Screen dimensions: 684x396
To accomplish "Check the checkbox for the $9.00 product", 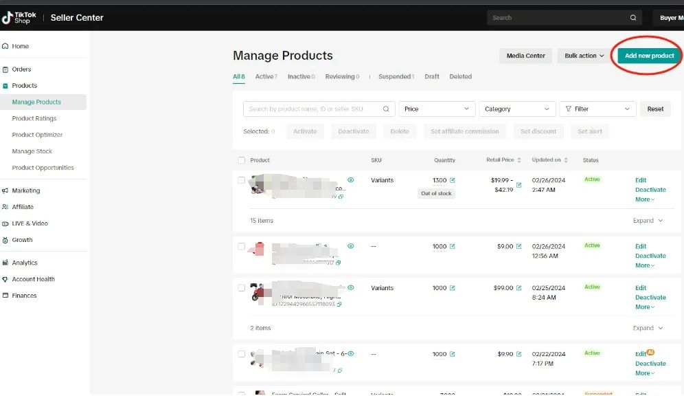I will 241,246.
